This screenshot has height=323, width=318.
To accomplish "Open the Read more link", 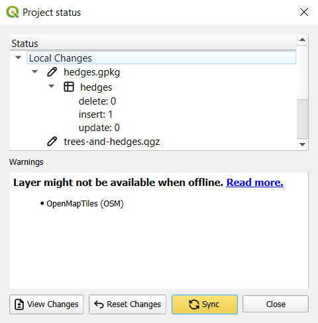I will tap(254, 183).
